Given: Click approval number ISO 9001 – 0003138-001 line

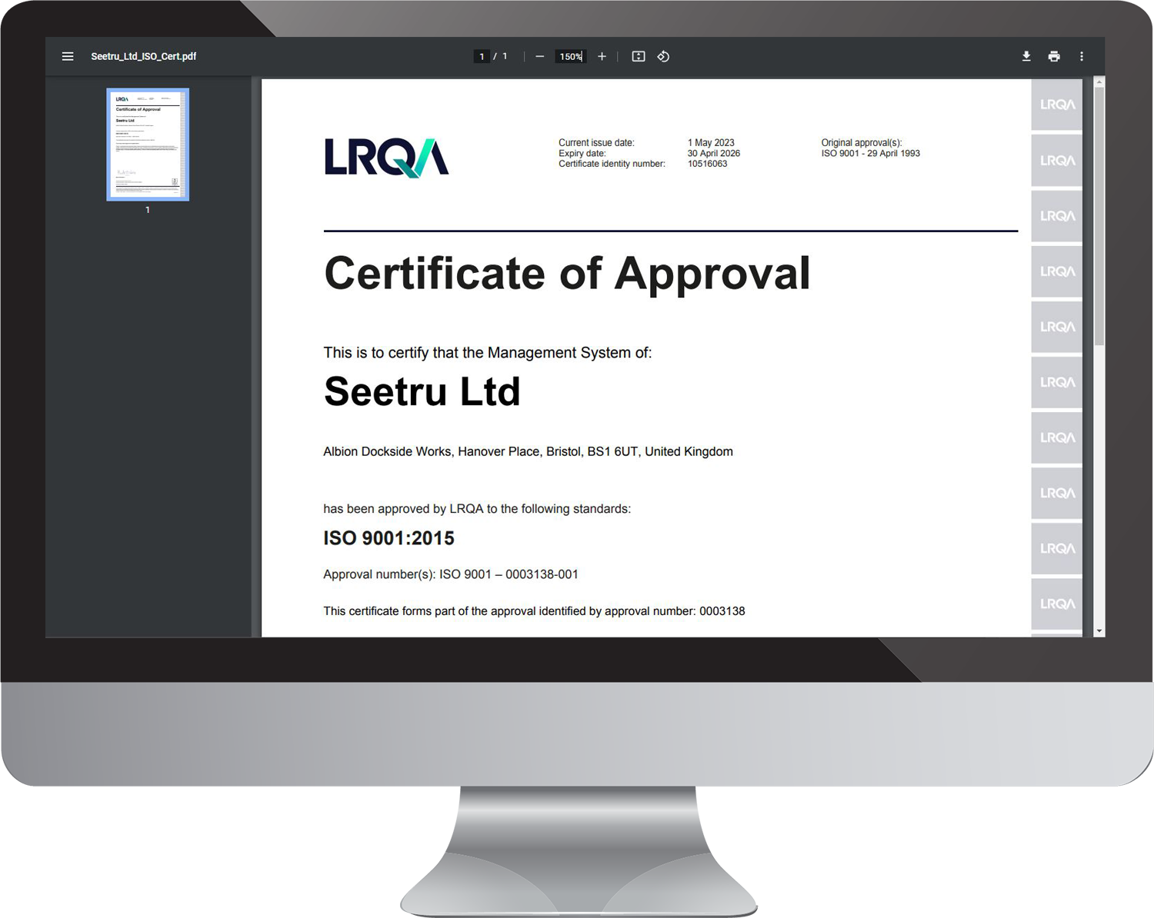Looking at the screenshot, I should [x=451, y=574].
